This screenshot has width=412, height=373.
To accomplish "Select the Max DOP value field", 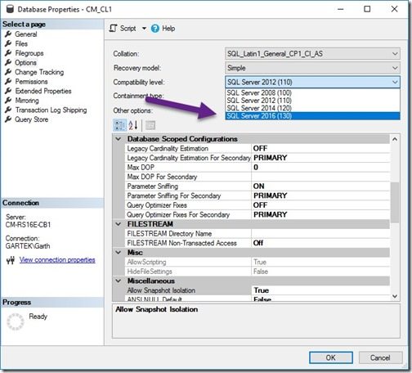I will [x=320, y=168].
